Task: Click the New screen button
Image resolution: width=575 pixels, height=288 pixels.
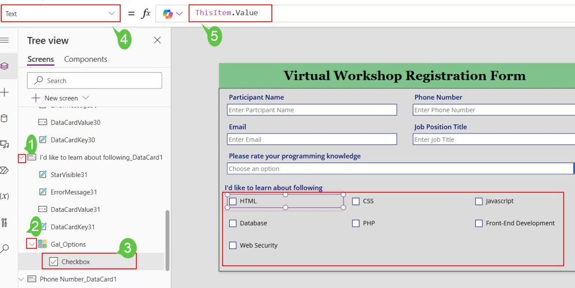Action: [x=60, y=97]
